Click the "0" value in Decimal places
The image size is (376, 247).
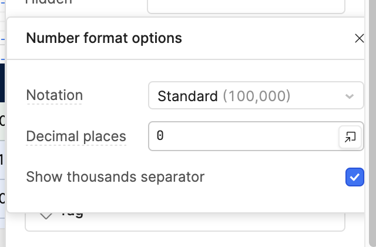pos(160,136)
